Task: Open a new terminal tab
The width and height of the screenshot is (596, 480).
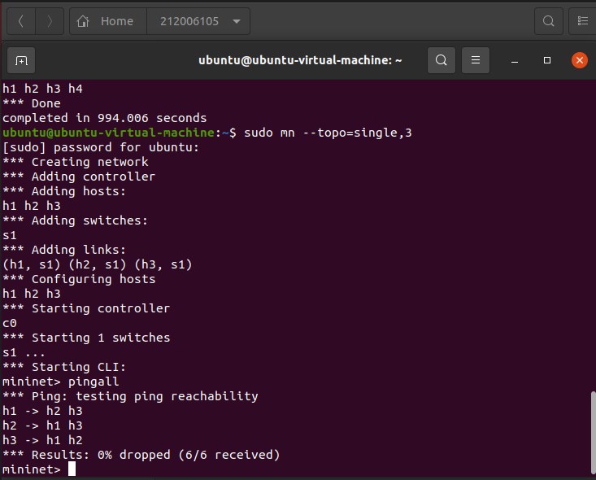Action: (x=21, y=60)
